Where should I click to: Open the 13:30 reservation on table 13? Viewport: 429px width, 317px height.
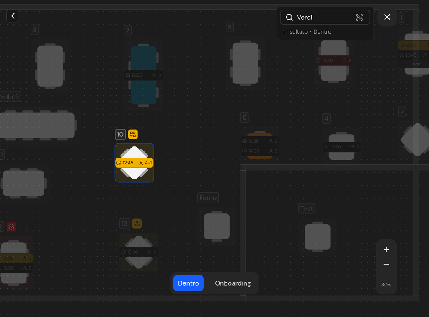[139, 252]
